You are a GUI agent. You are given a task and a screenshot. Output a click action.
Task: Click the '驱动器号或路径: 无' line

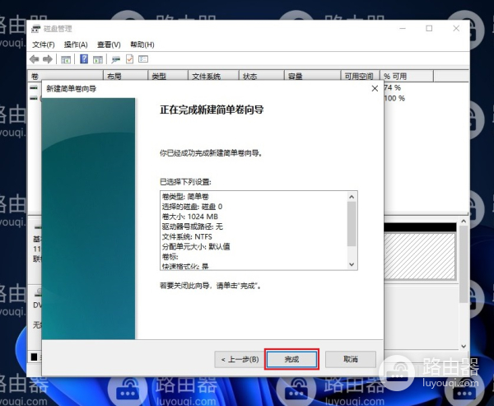(x=193, y=226)
